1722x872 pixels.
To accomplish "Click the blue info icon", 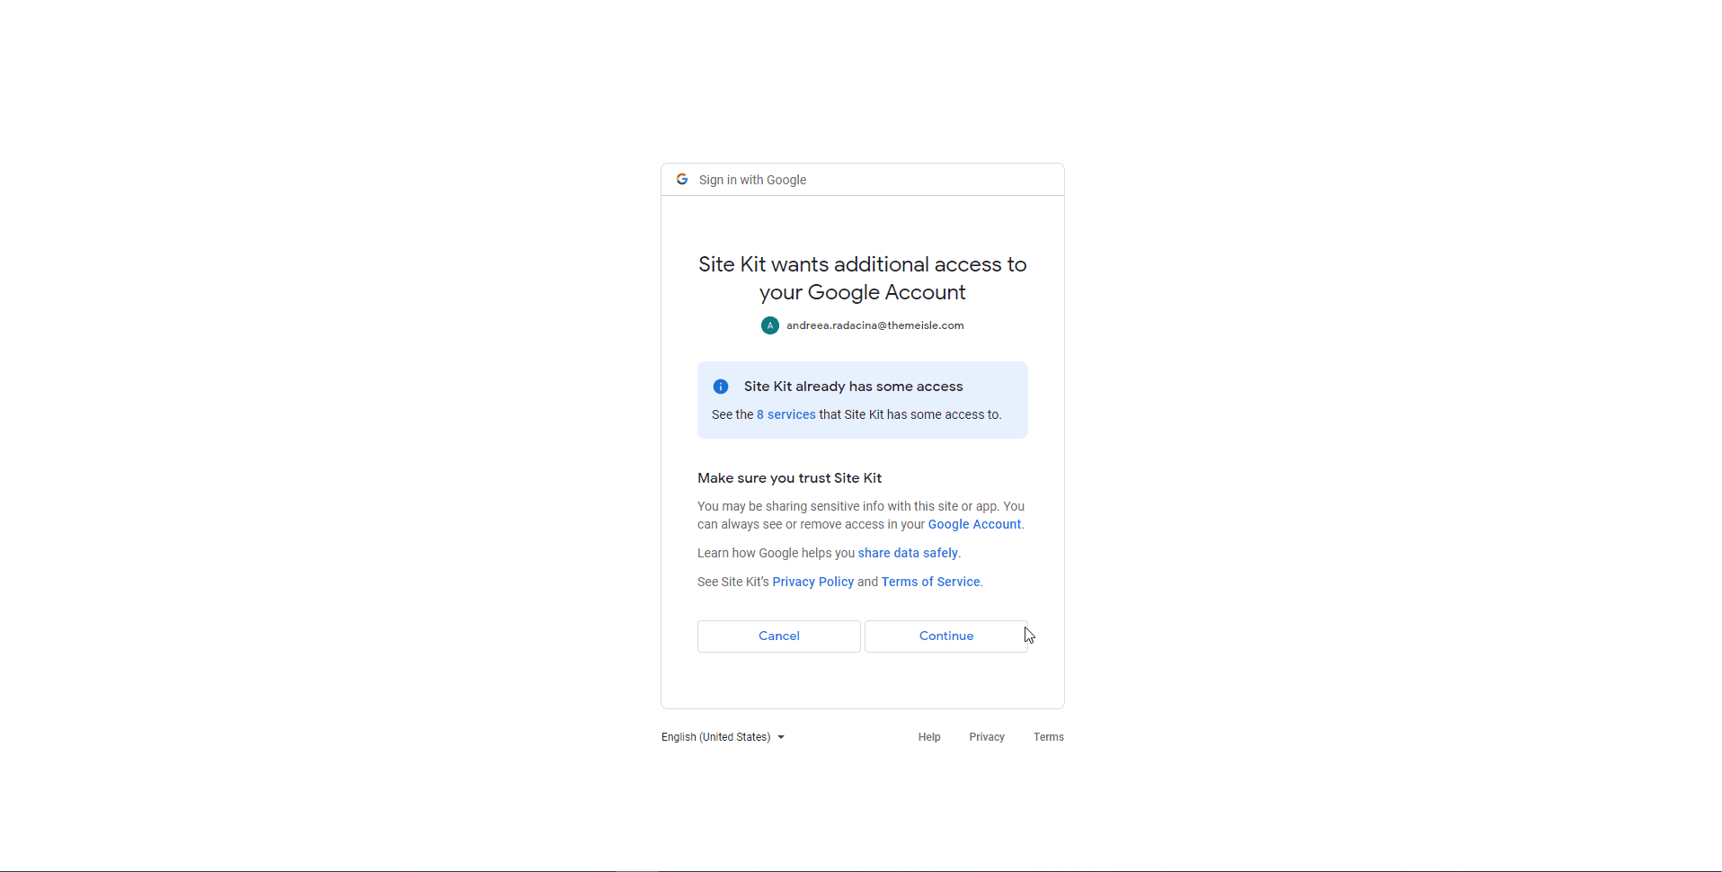I will [721, 387].
